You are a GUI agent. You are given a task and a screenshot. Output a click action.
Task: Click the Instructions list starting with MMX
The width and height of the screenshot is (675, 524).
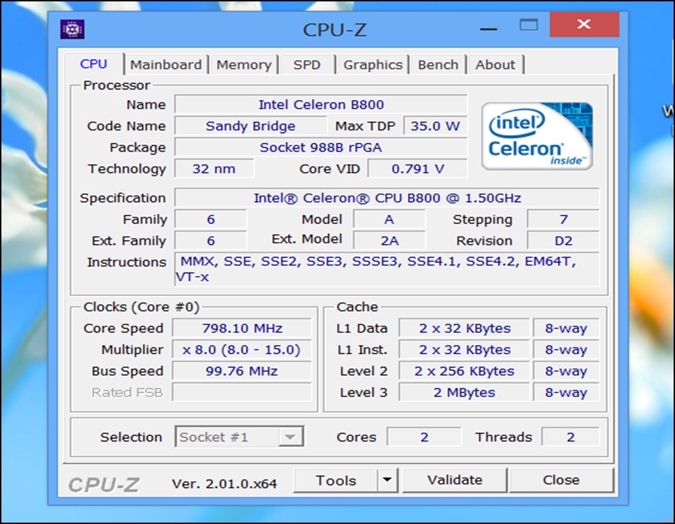[386, 270]
